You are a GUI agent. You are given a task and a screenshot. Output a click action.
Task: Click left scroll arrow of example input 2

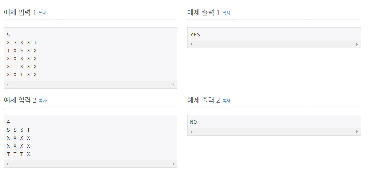pyautogui.click(x=7, y=164)
